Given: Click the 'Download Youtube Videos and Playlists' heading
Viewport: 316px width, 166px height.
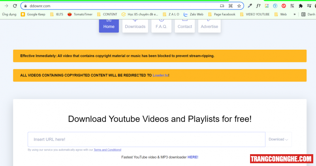Looking at the screenshot, I should tap(160, 119).
